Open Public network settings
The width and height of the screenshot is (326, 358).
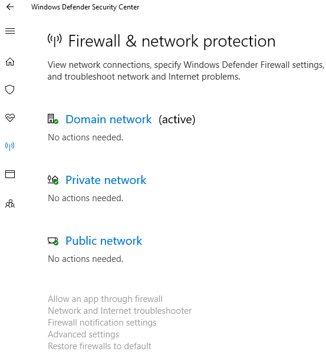(x=104, y=241)
